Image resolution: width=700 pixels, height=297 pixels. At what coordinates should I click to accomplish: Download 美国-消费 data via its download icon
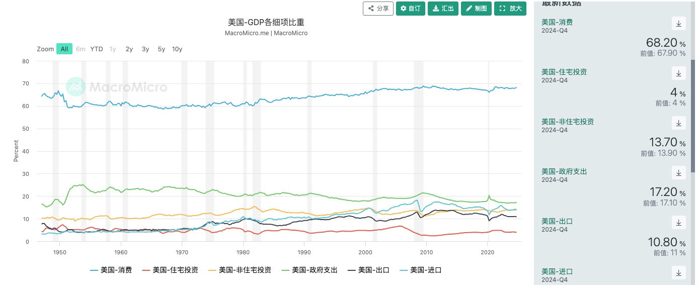[x=678, y=23]
